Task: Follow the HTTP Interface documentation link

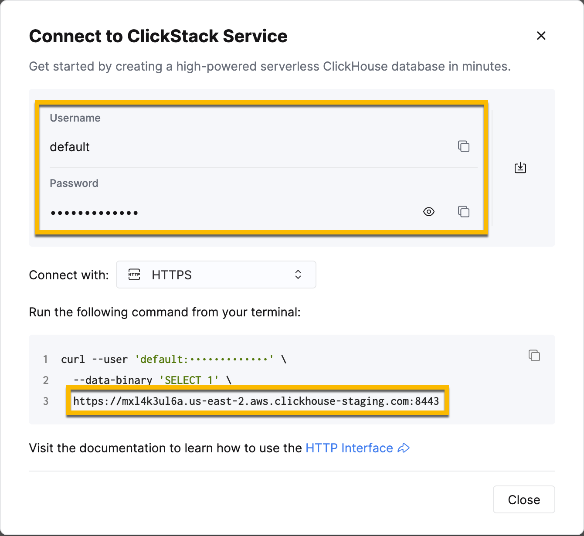Action: (349, 448)
